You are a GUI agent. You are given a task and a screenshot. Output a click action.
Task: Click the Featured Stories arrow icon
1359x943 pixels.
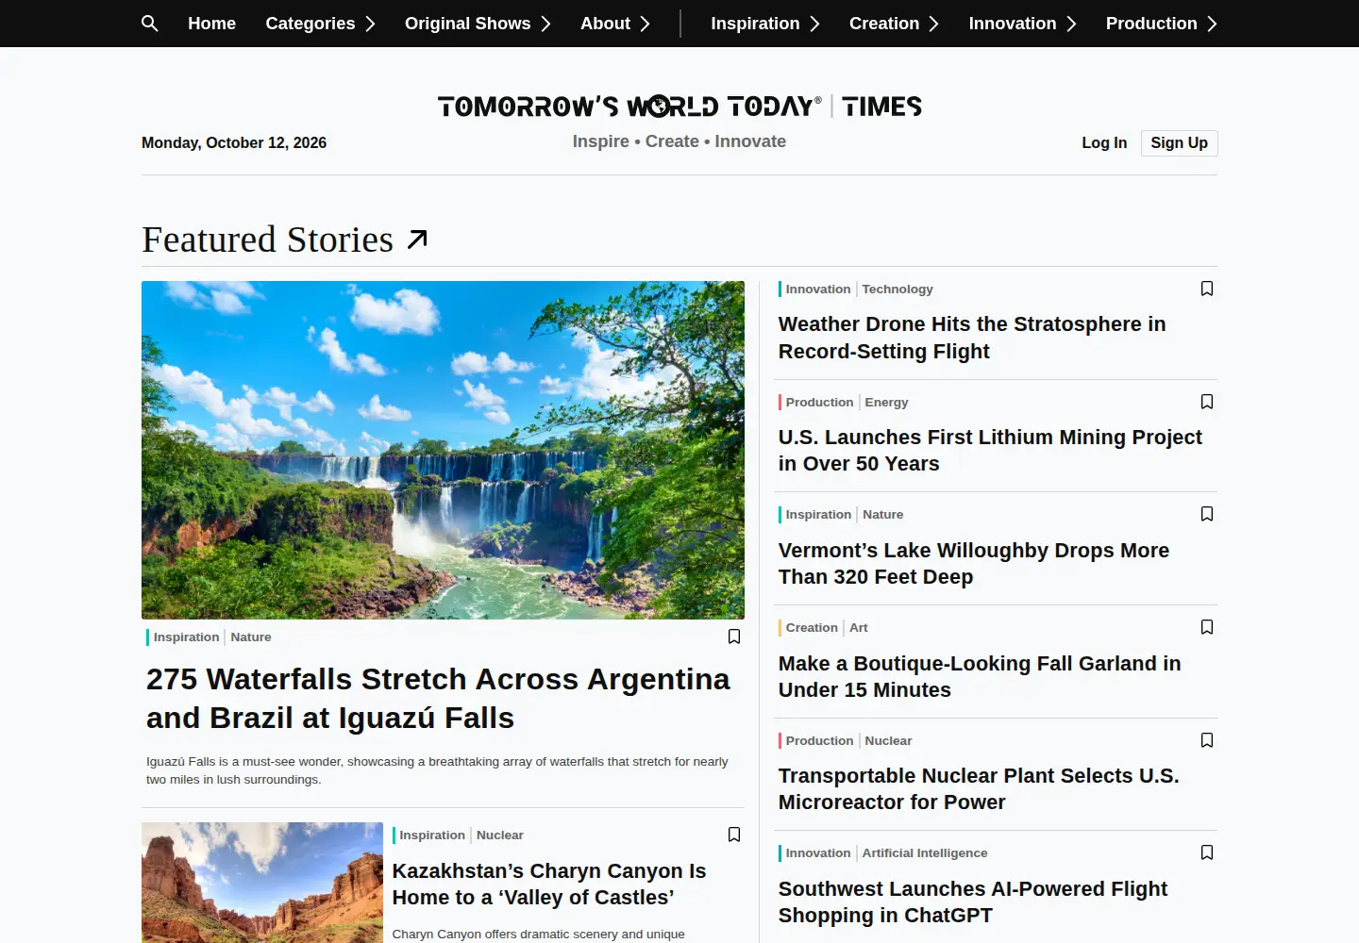pyautogui.click(x=417, y=240)
